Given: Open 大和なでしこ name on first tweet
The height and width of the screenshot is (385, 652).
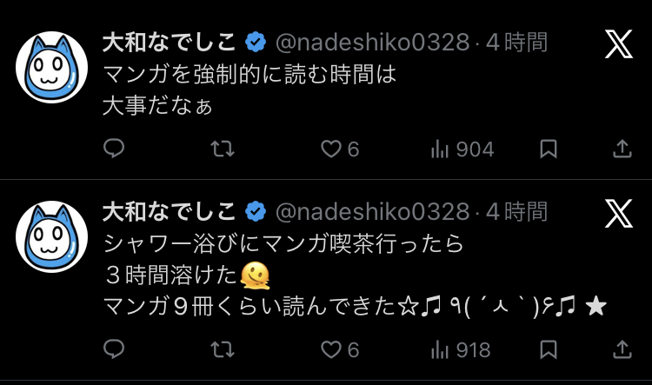Looking at the screenshot, I should 169,42.
